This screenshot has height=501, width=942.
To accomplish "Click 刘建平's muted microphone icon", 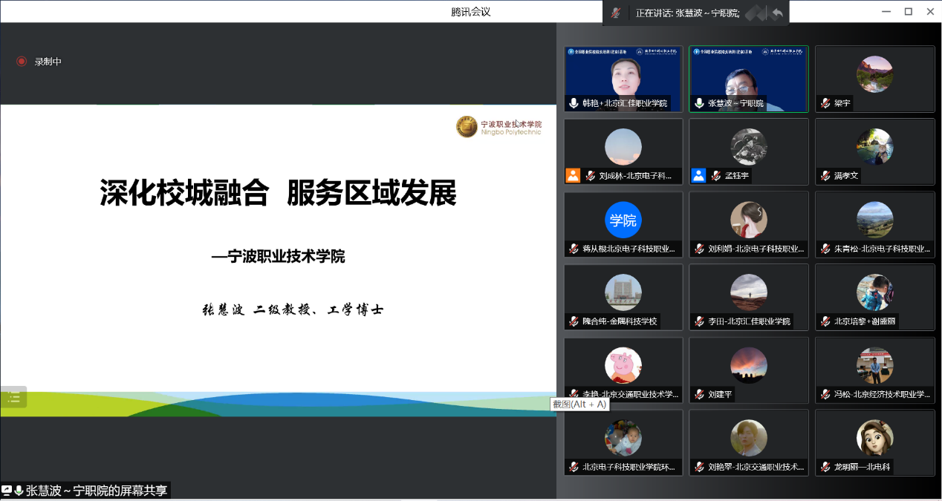I will point(699,395).
